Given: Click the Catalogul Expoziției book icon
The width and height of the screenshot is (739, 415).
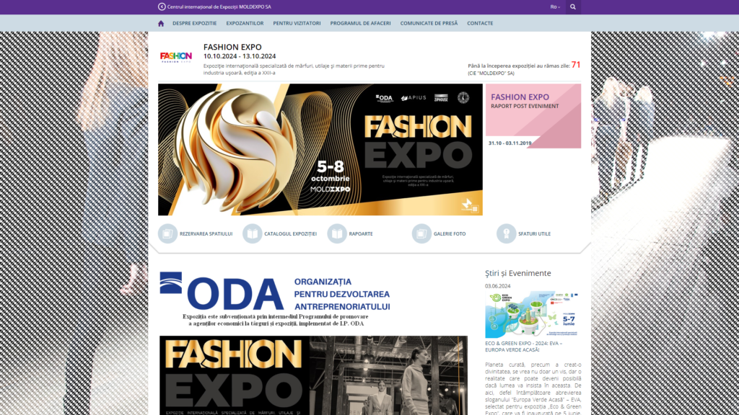Looking at the screenshot, I should [x=252, y=233].
